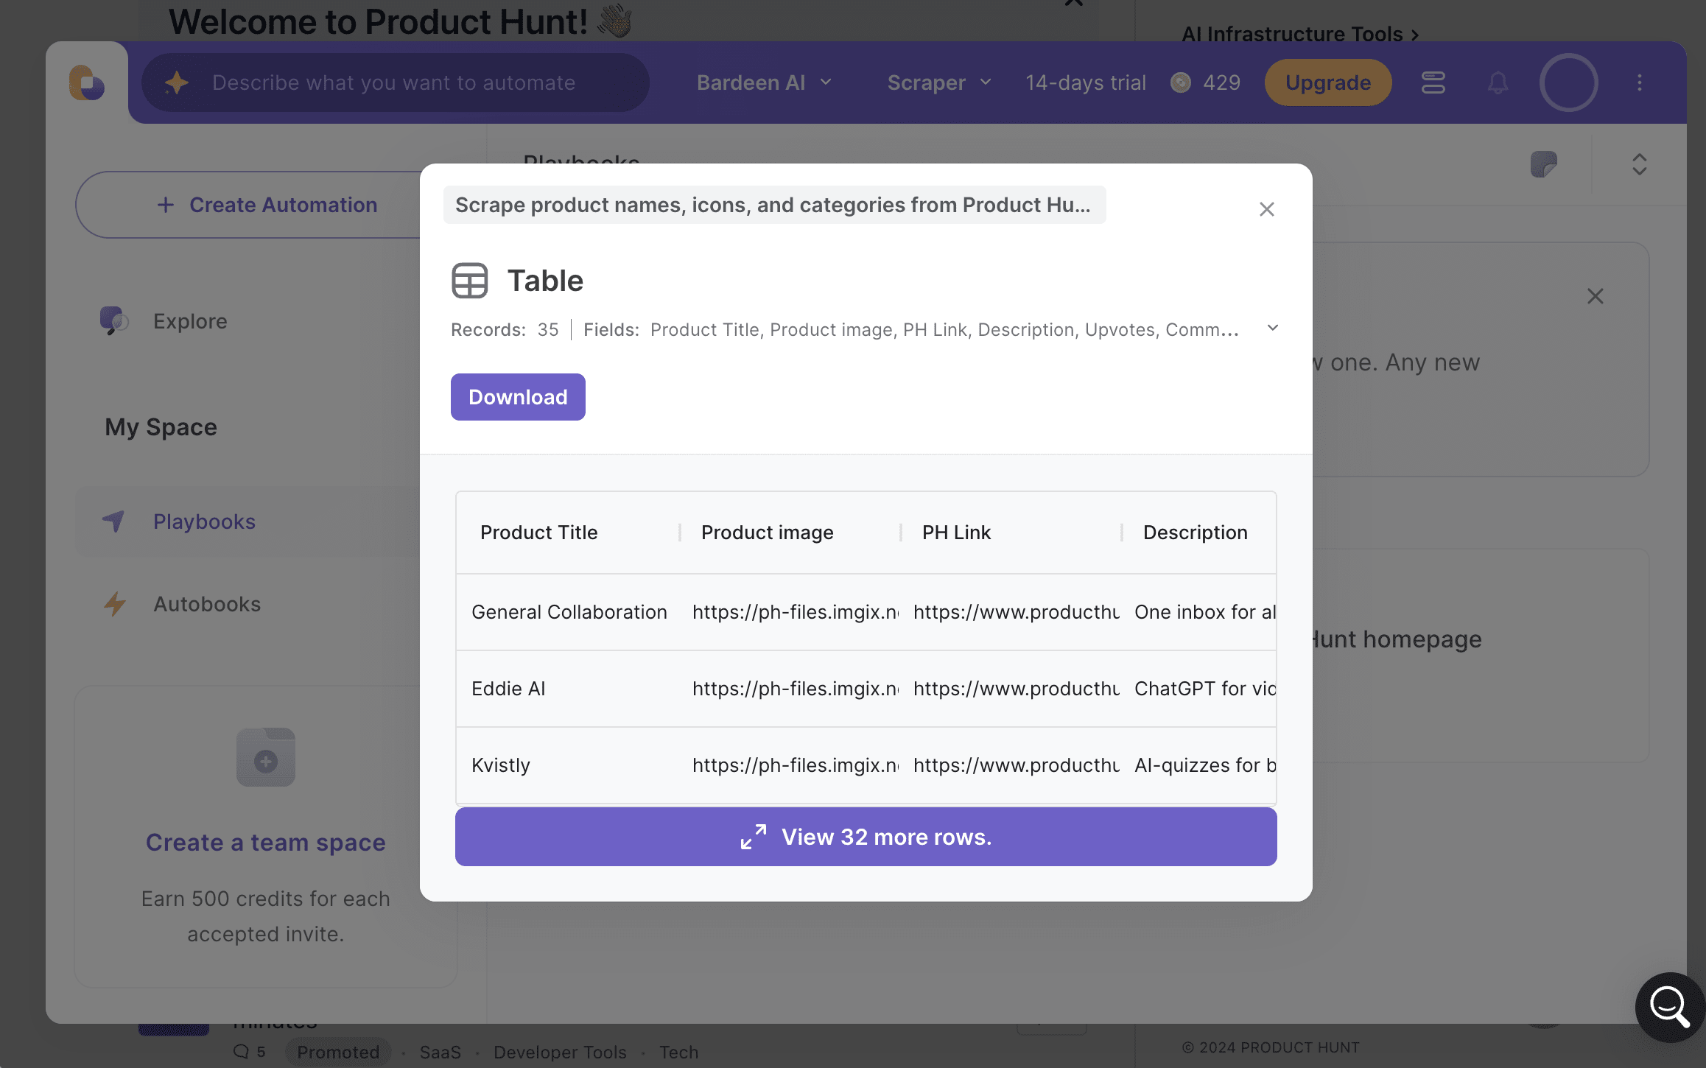
Task: Click the Bardeen logo icon
Action: point(87,82)
